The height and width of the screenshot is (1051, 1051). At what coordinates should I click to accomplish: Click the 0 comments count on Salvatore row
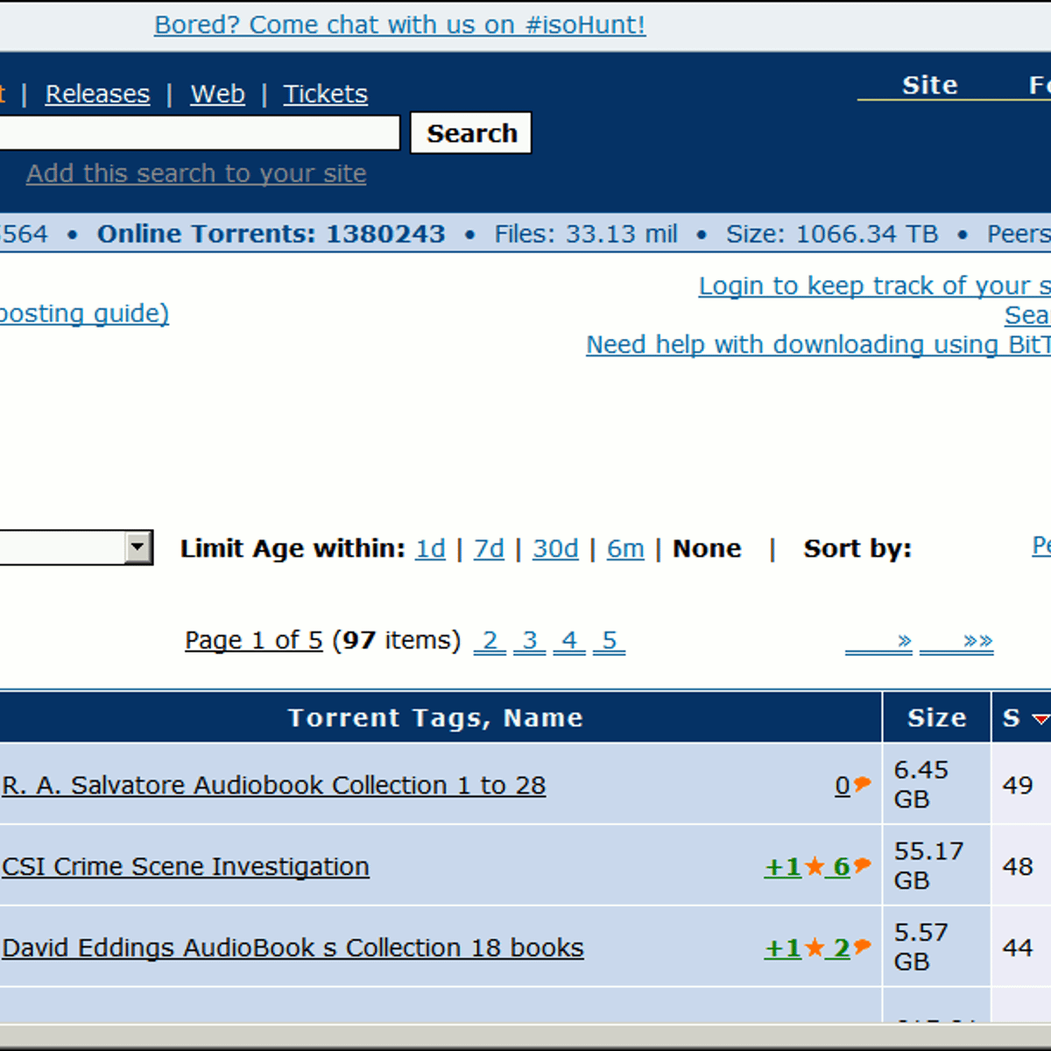843,786
